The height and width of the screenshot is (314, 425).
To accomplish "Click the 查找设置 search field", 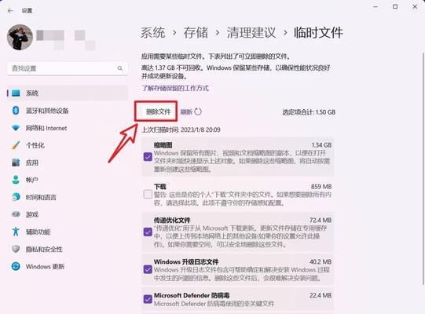I will point(68,68).
